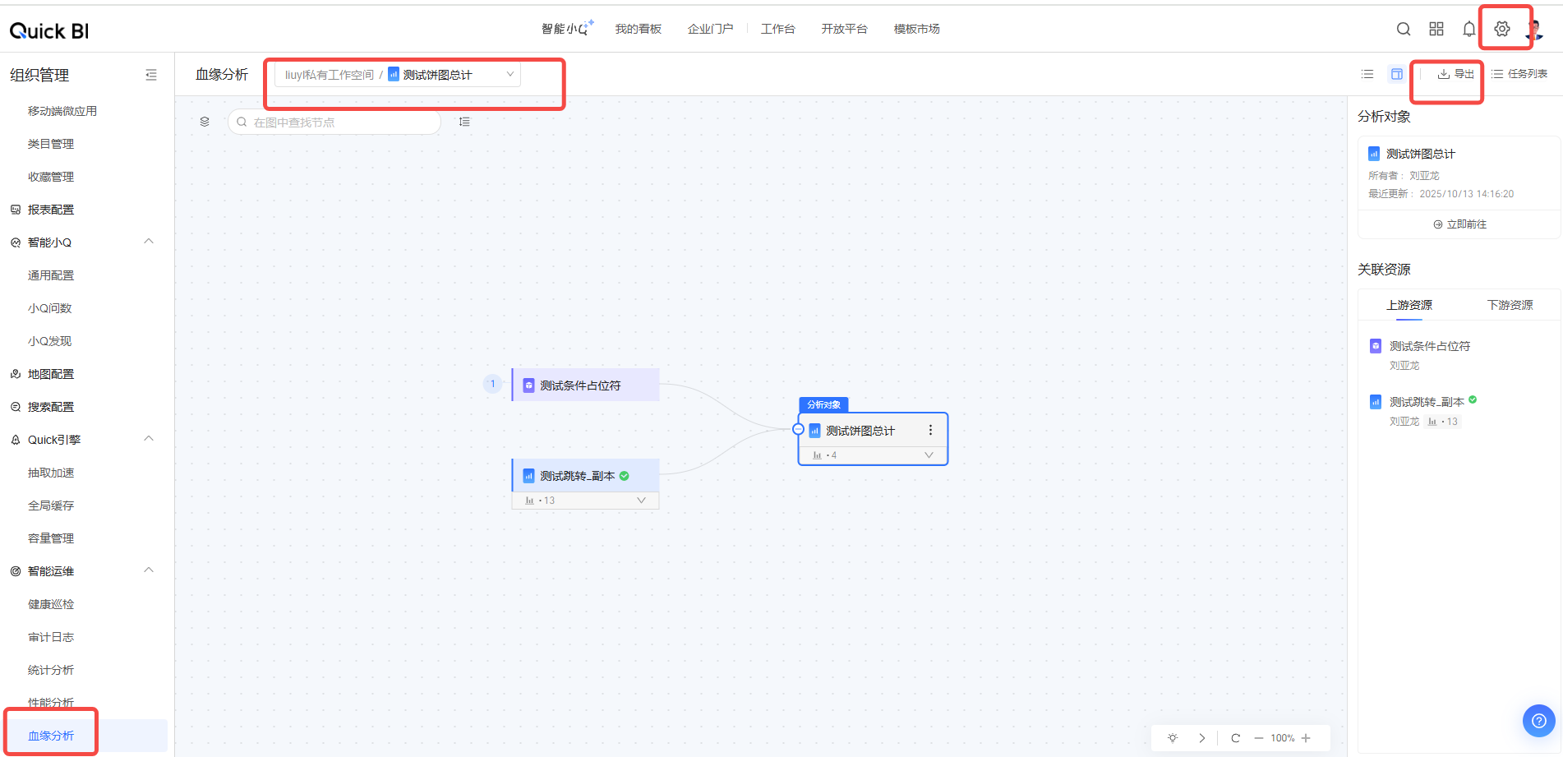Open the apps grid icon
This screenshot has height=757, width=1563.
1436,29
